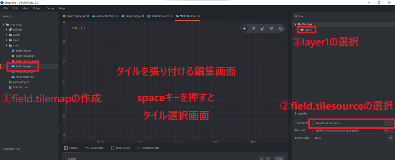Screen dimensions: 395x160
Task: Collapse the angry-pig root folder
Action: click(3, 24)
